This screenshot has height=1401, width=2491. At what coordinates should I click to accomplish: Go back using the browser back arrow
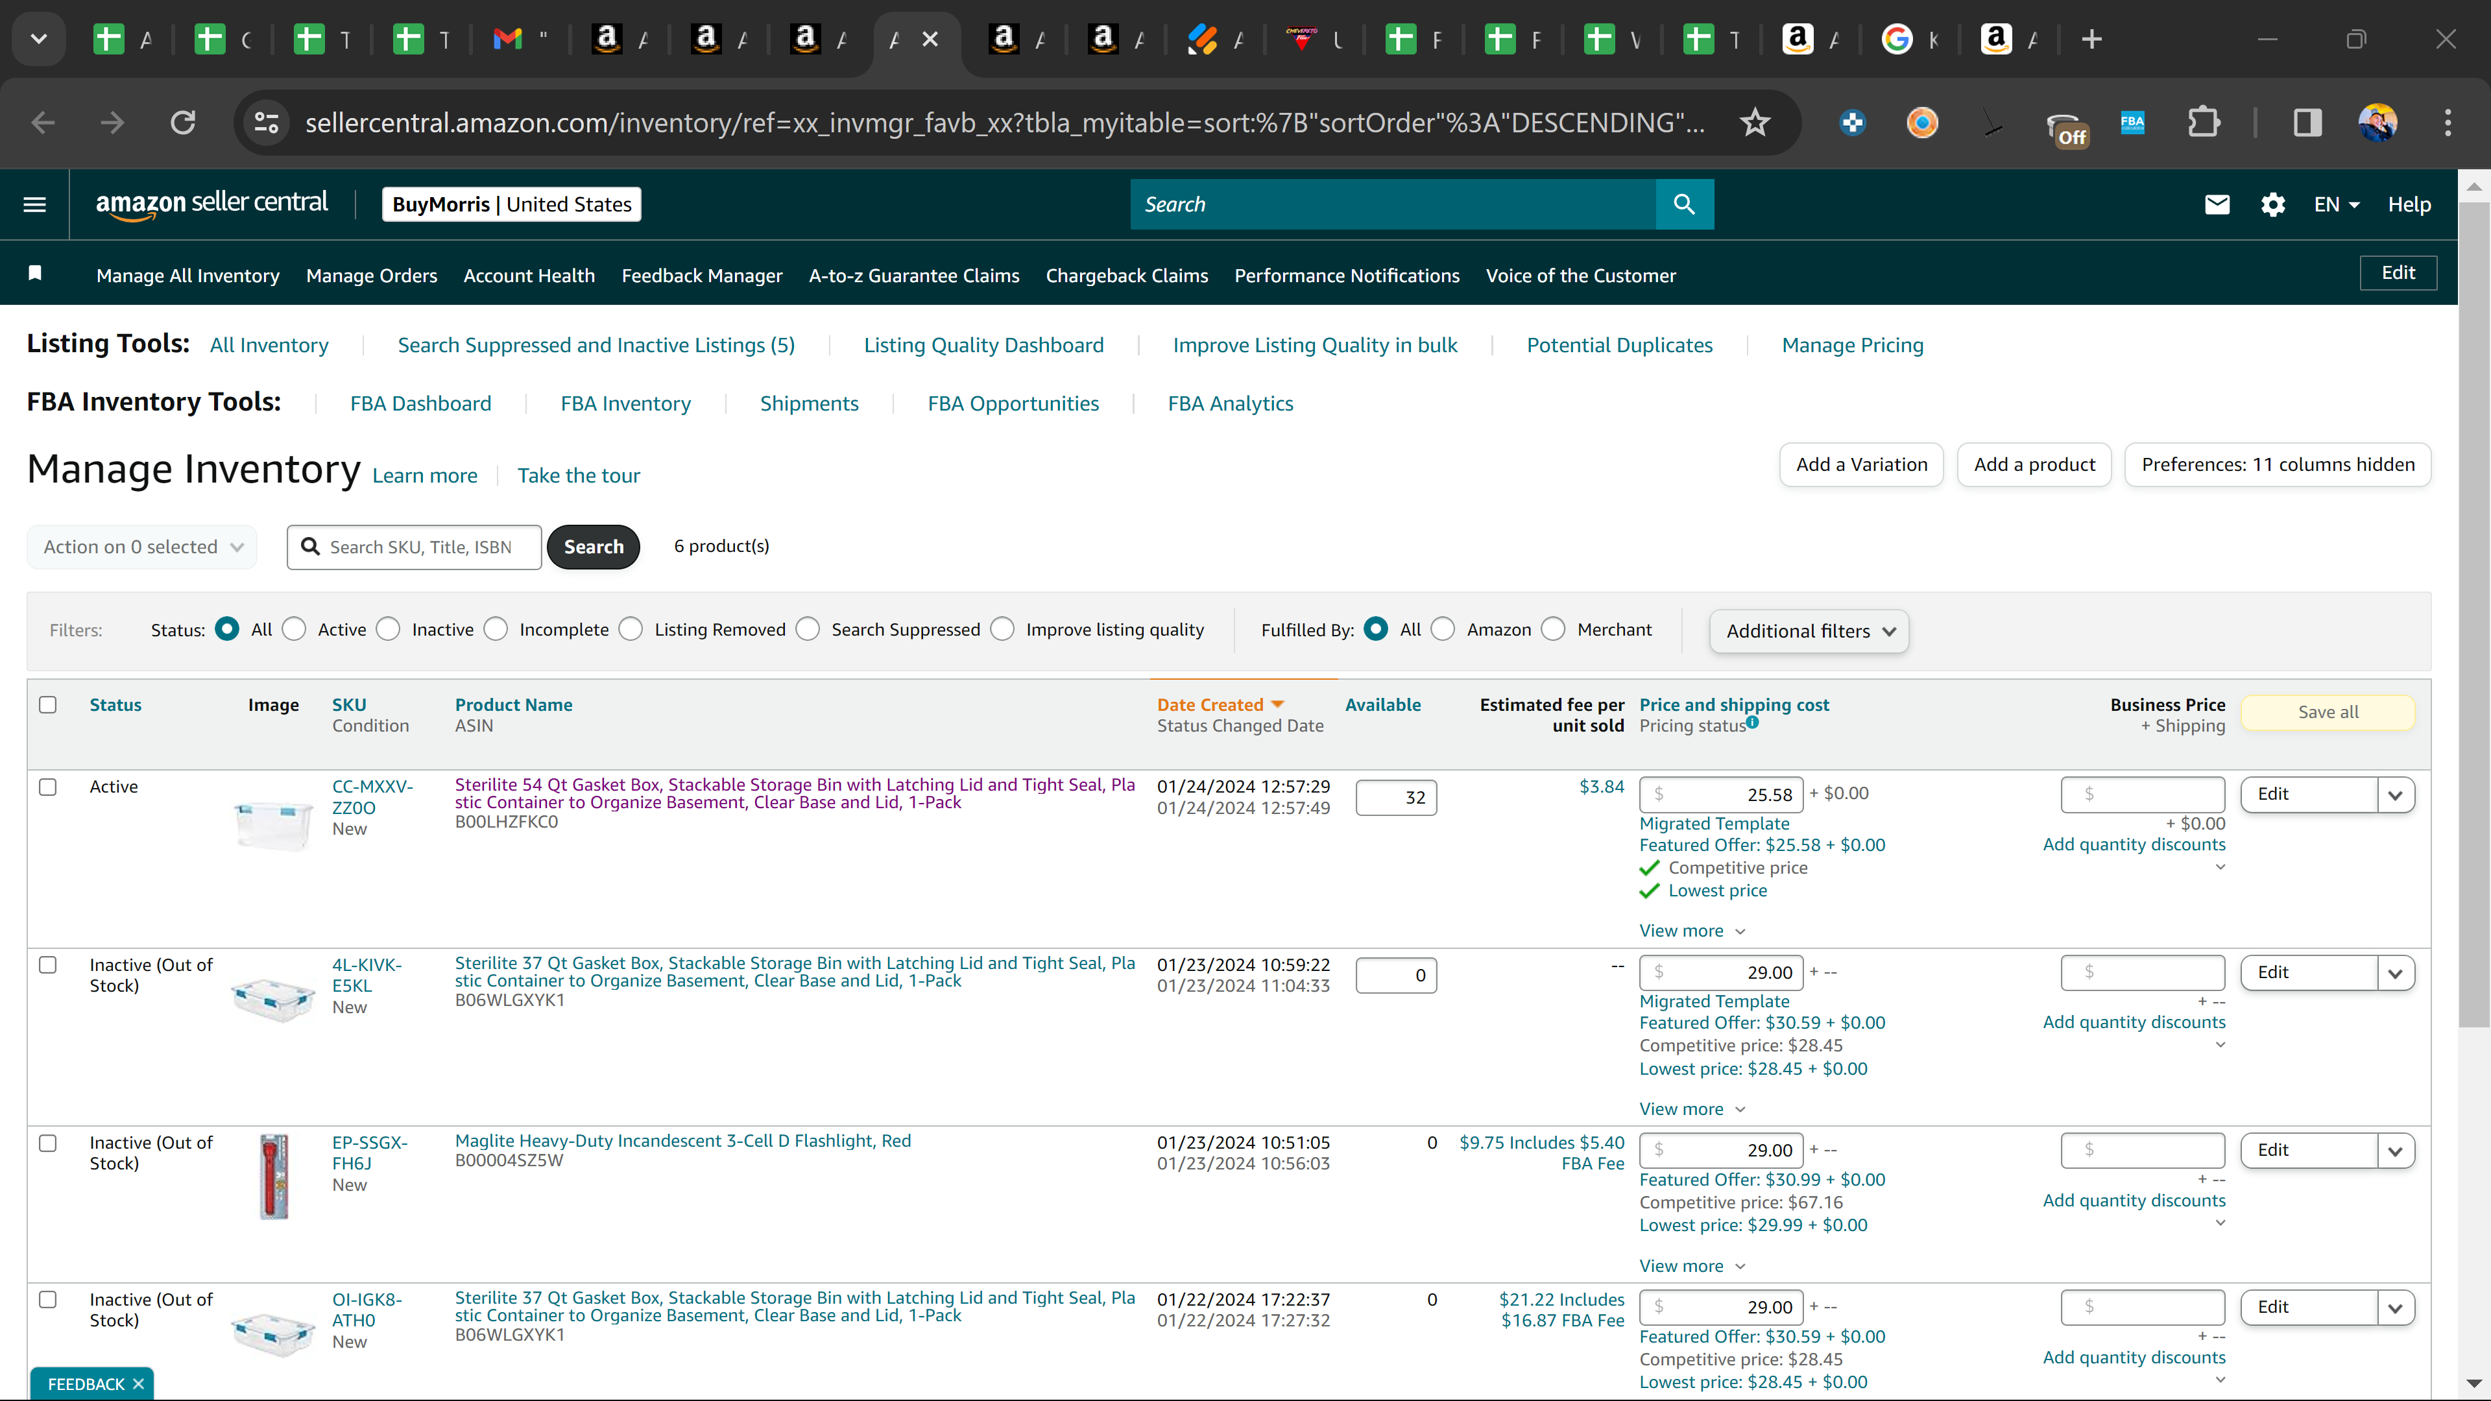(43, 123)
